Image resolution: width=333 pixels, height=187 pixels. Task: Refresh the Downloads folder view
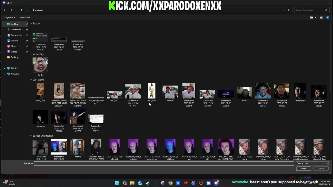[x=289, y=10]
